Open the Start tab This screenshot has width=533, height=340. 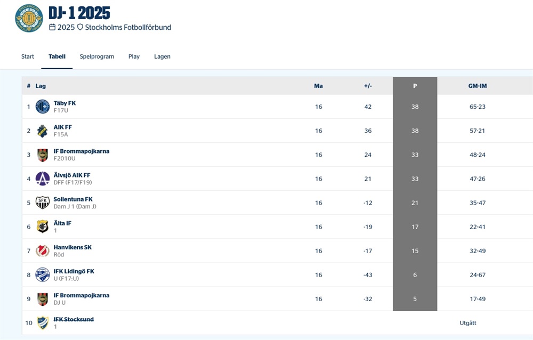click(28, 56)
